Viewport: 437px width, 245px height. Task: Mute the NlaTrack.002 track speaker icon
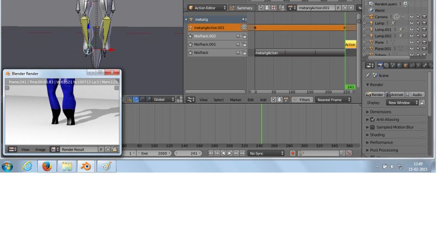pos(239,36)
